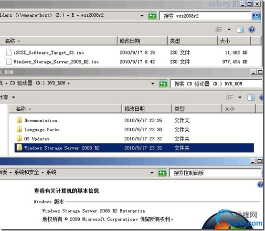Select iSCSI_Software_Target_33.iso file icon
This screenshot has height=231, width=265.
point(9,52)
